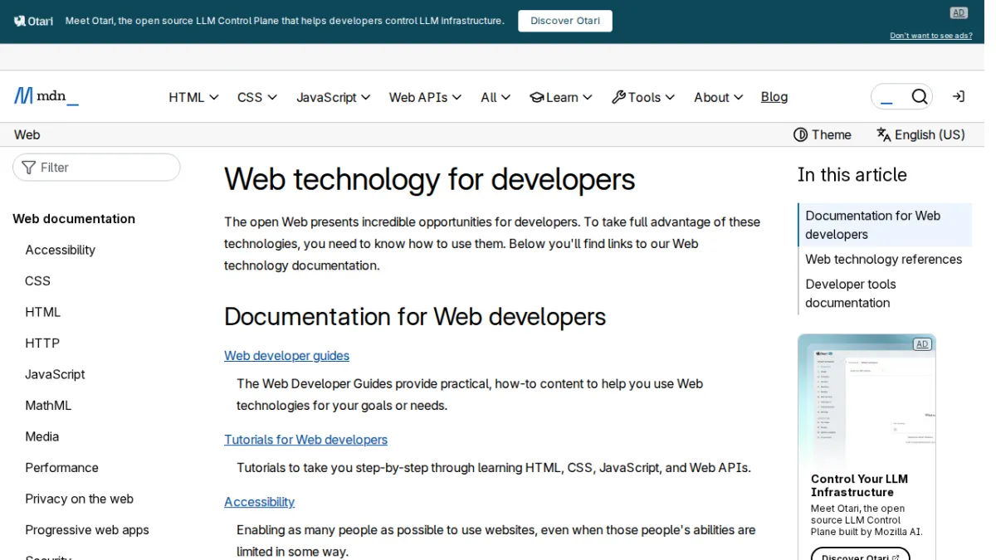
Task: Open HTTP in the sidebar list
Action: (42, 343)
